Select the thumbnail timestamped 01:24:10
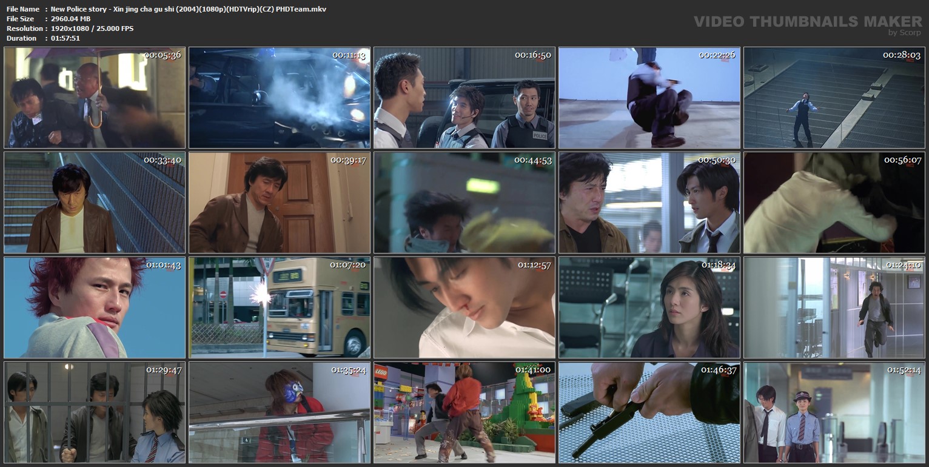929x467 pixels. (x=834, y=307)
